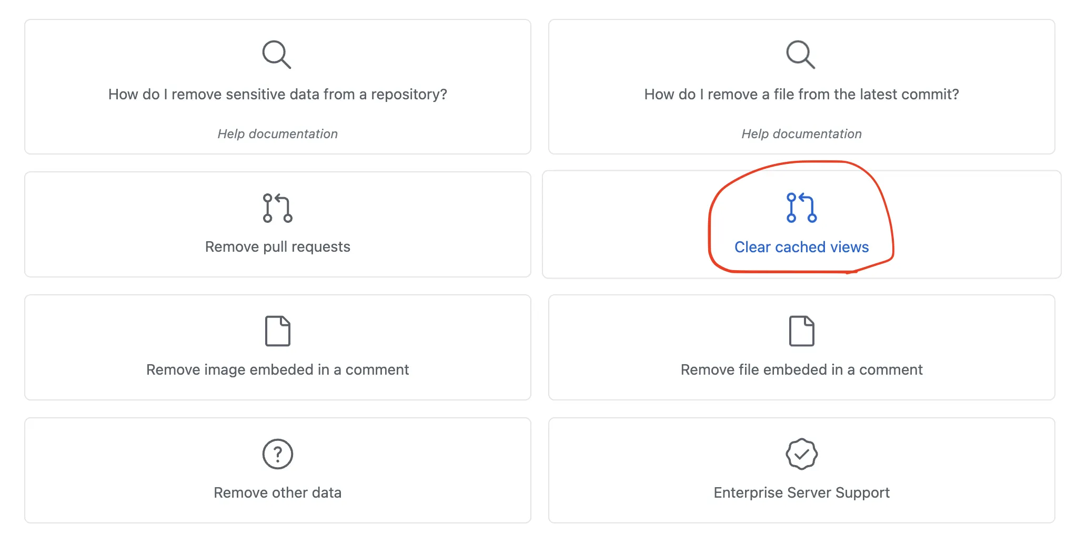Viewport: 1067px width, 556px height.
Task: Click the magnifier icon above sensitive data question
Action: 276,54
